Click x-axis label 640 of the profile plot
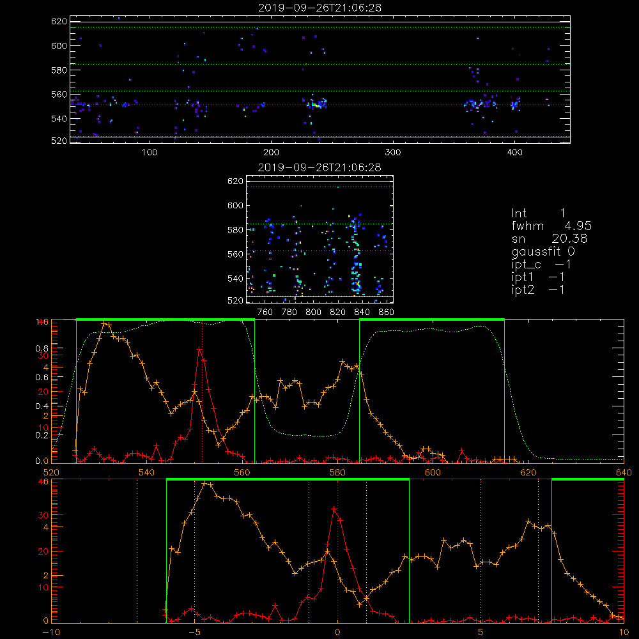 (624, 472)
